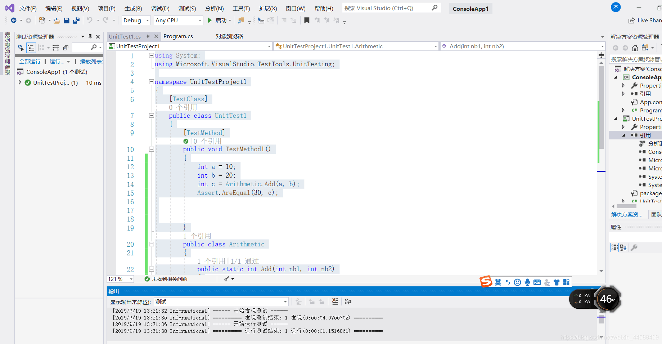Screen dimensions: 662x344
Task: Open the 编辑(E) menu
Action: [54, 9]
